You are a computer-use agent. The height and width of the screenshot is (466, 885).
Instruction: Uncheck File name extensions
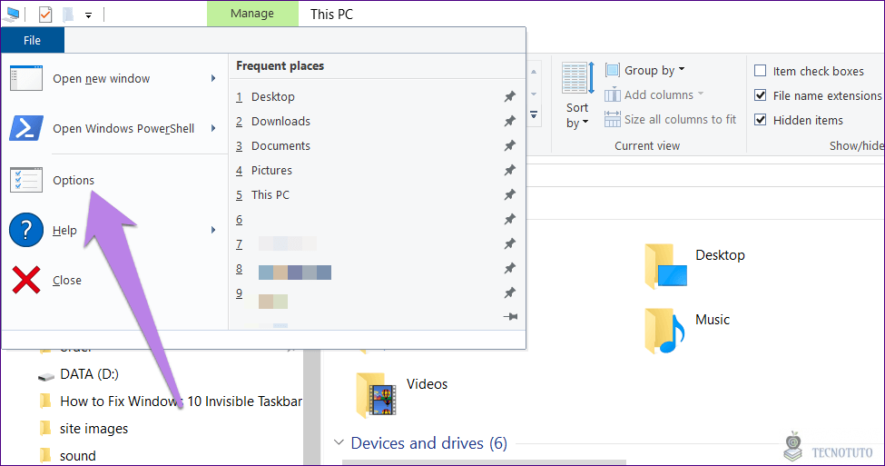click(x=761, y=94)
